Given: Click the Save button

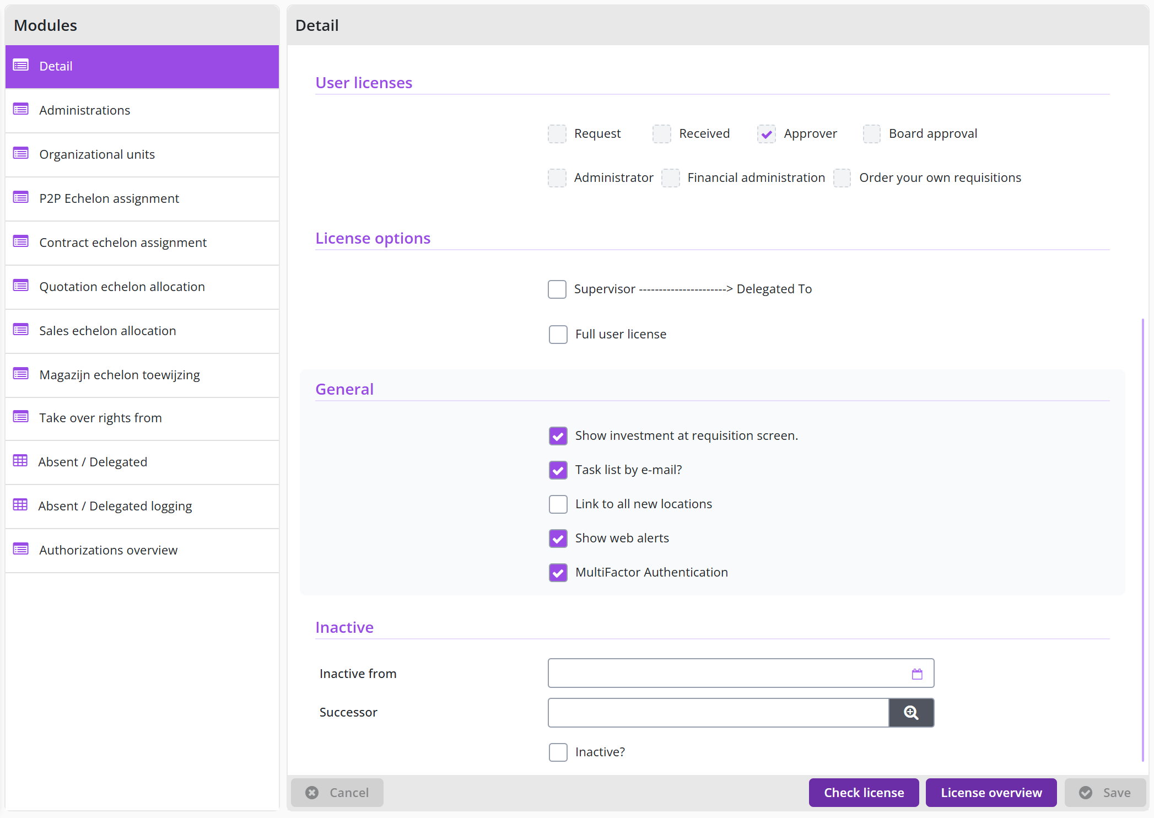Looking at the screenshot, I should (1106, 793).
